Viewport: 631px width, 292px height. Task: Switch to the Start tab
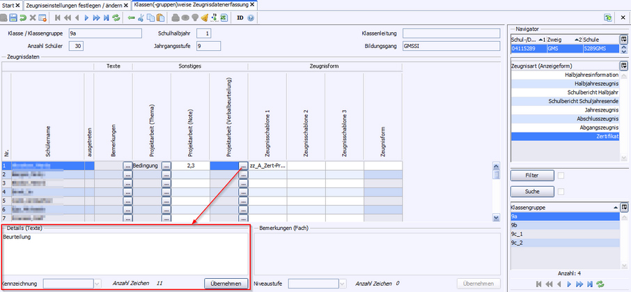click(x=8, y=5)
